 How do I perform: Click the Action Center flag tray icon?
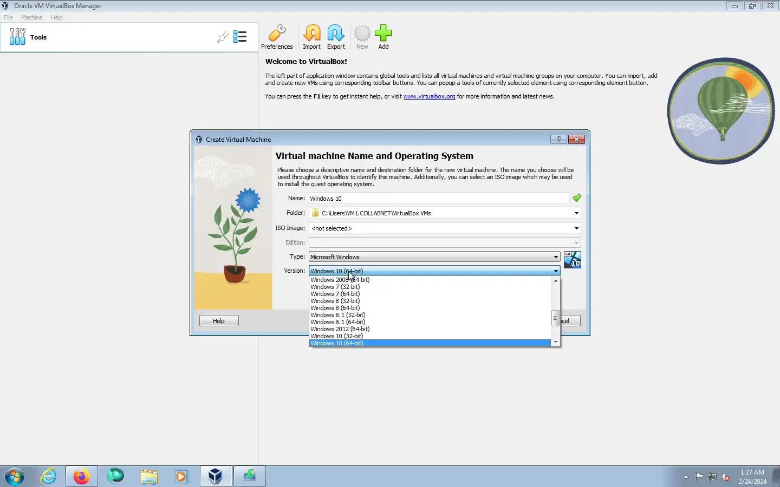699,477
